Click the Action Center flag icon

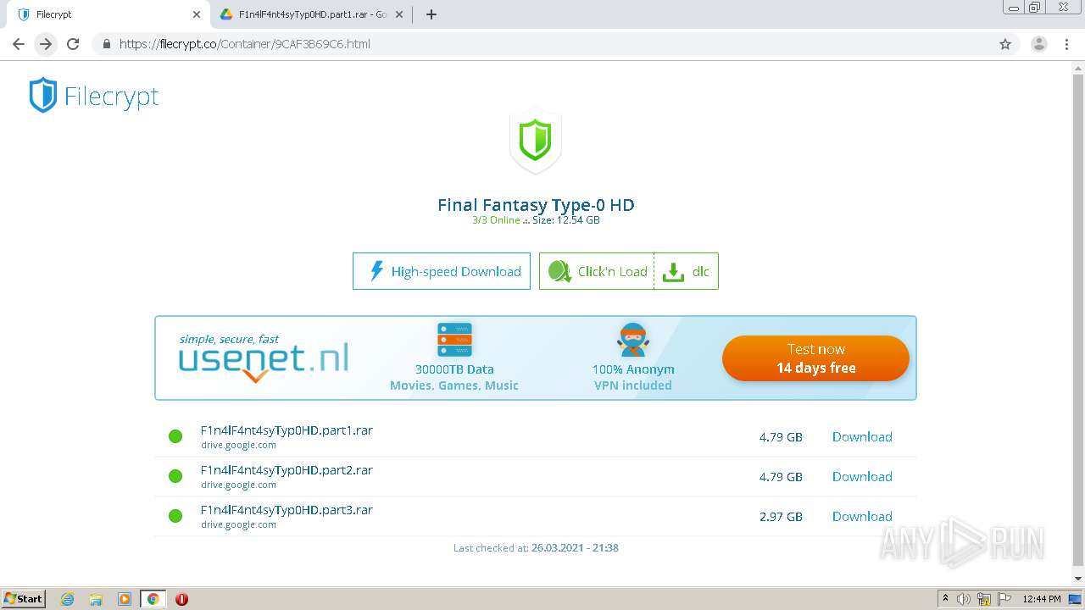[1003, 599]
